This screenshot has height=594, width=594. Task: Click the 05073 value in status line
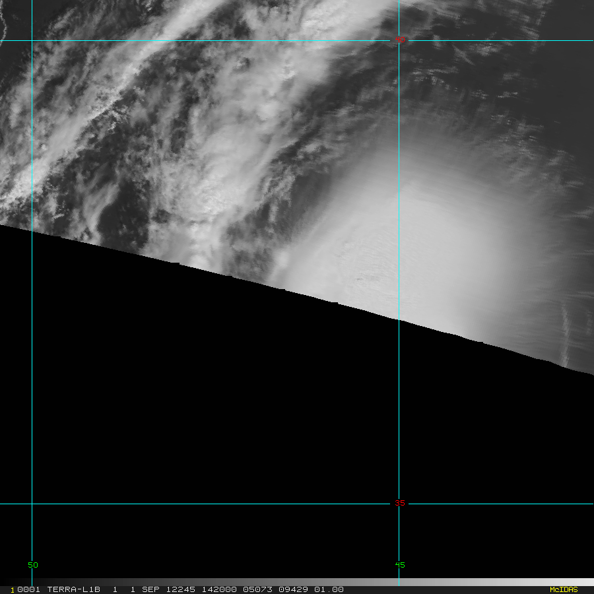pos(257,589)
